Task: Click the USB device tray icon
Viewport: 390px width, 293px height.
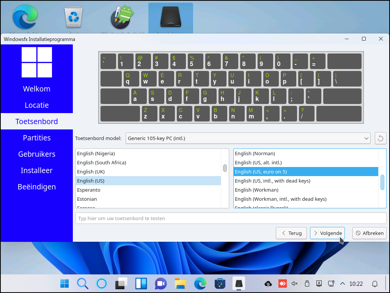Action: pos(307,284)
